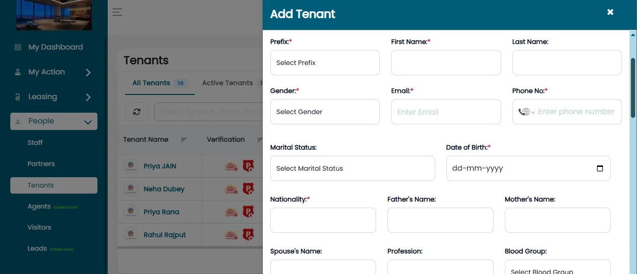Image resolution: width=637 pixels, height=274 pixels.
Task: Click the First Name input field
Action: point(446,63)
